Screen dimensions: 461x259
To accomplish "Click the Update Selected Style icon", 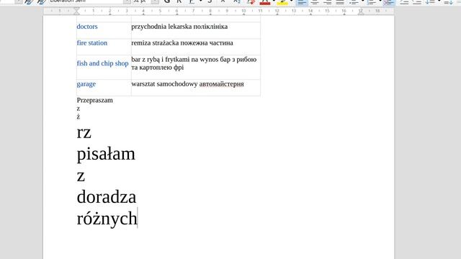I will [29, 1].
